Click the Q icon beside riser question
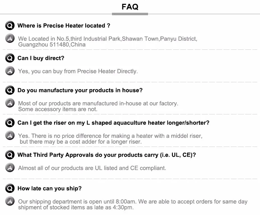This screenshot has width=260, height=215. pos(10,123)
